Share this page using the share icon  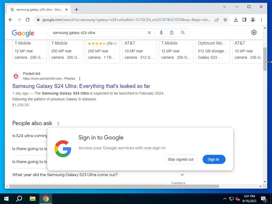[x=217, y=20]
